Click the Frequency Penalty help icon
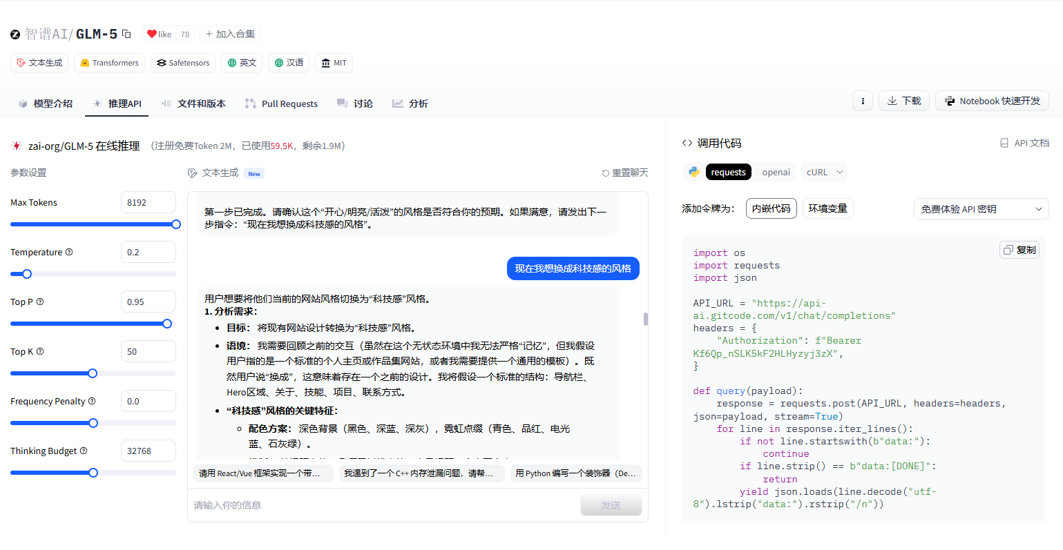Screen dimensions: 1063x550 tap(92, 401)
